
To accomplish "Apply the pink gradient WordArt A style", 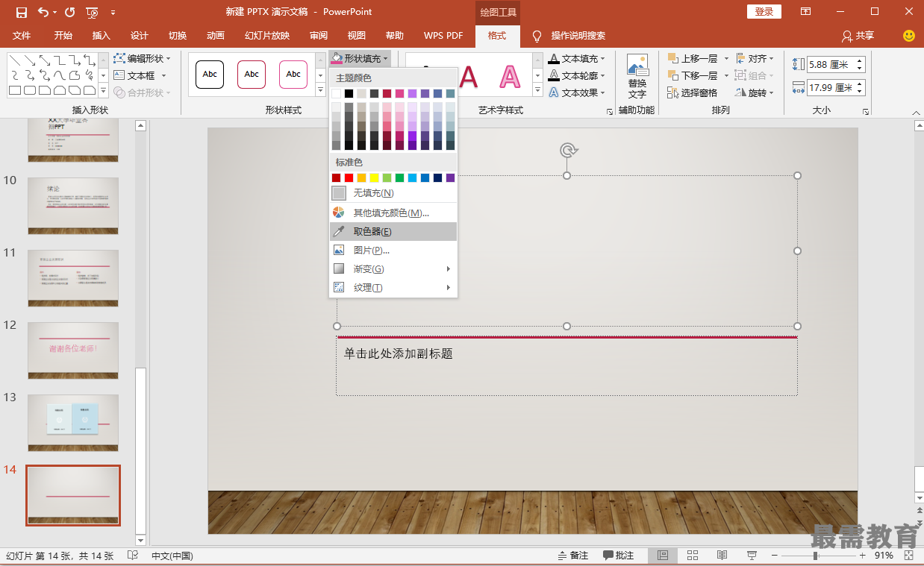I will click(x=510, y=75).
